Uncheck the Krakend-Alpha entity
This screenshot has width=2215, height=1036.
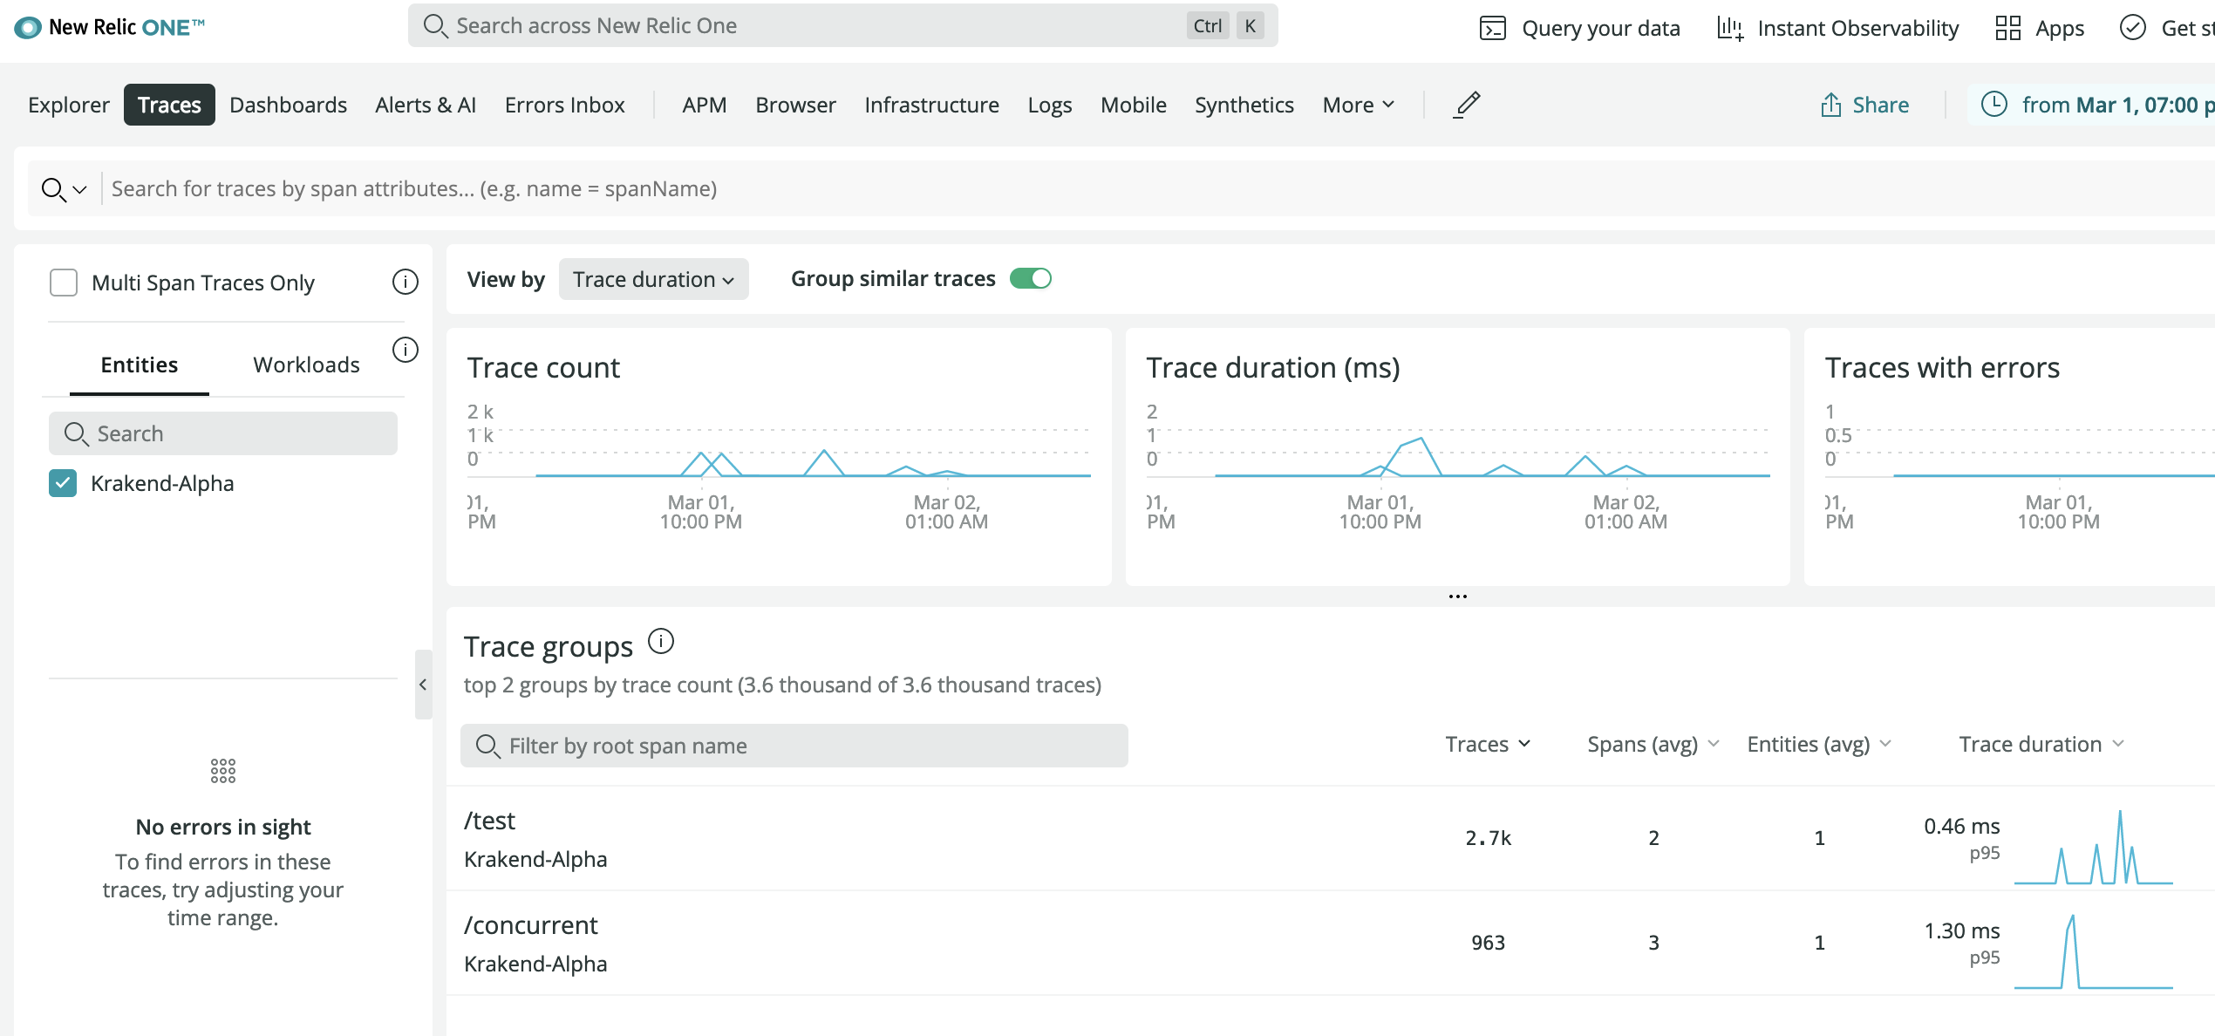pyautogui.click(x=62, y=482)
